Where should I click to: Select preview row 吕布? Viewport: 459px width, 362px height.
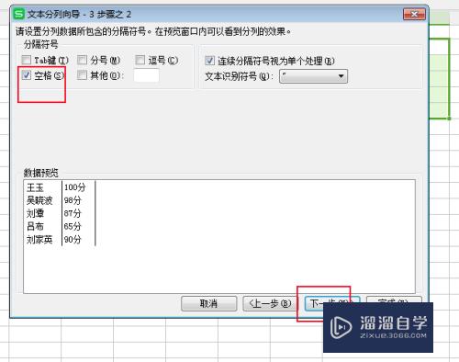(35, 226)
